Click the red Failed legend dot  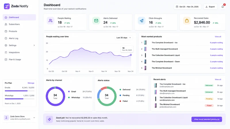point(120,101)
